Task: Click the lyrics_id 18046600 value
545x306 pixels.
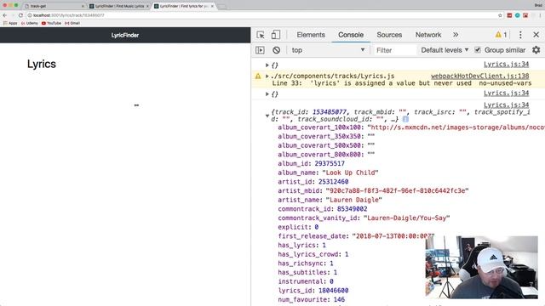Action: point(333,291)
